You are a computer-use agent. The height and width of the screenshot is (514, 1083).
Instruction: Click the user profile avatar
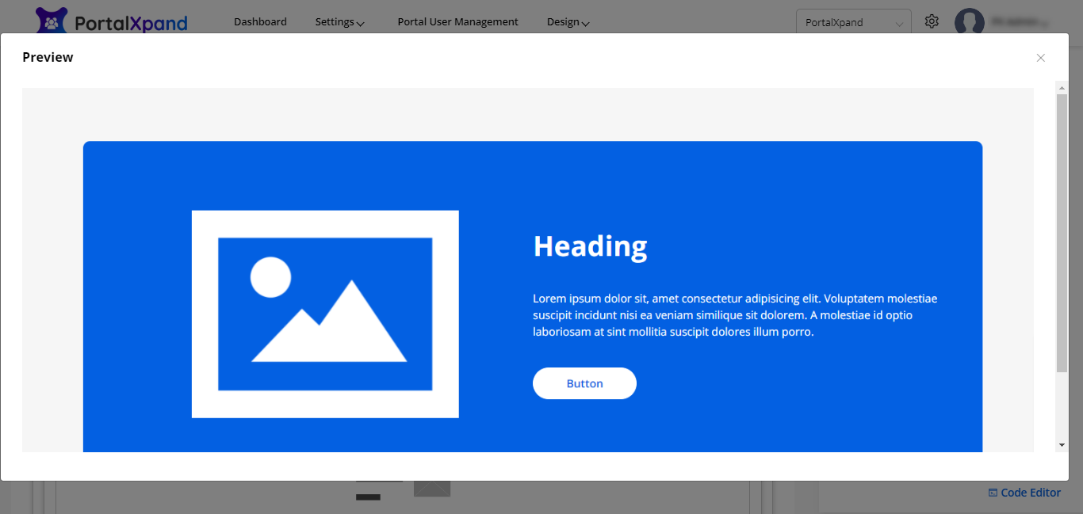969,22
